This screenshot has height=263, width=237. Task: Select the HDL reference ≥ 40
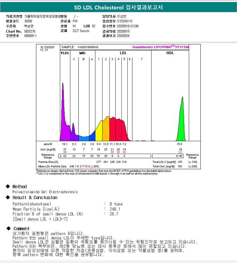click(179, 156)
